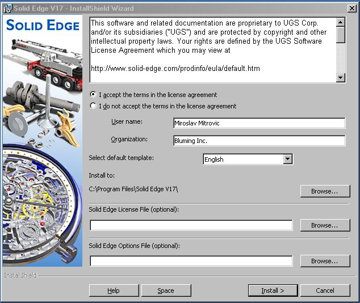Click the EULA URL text in license box
The image size is (360, 303).
coord(175,68)
